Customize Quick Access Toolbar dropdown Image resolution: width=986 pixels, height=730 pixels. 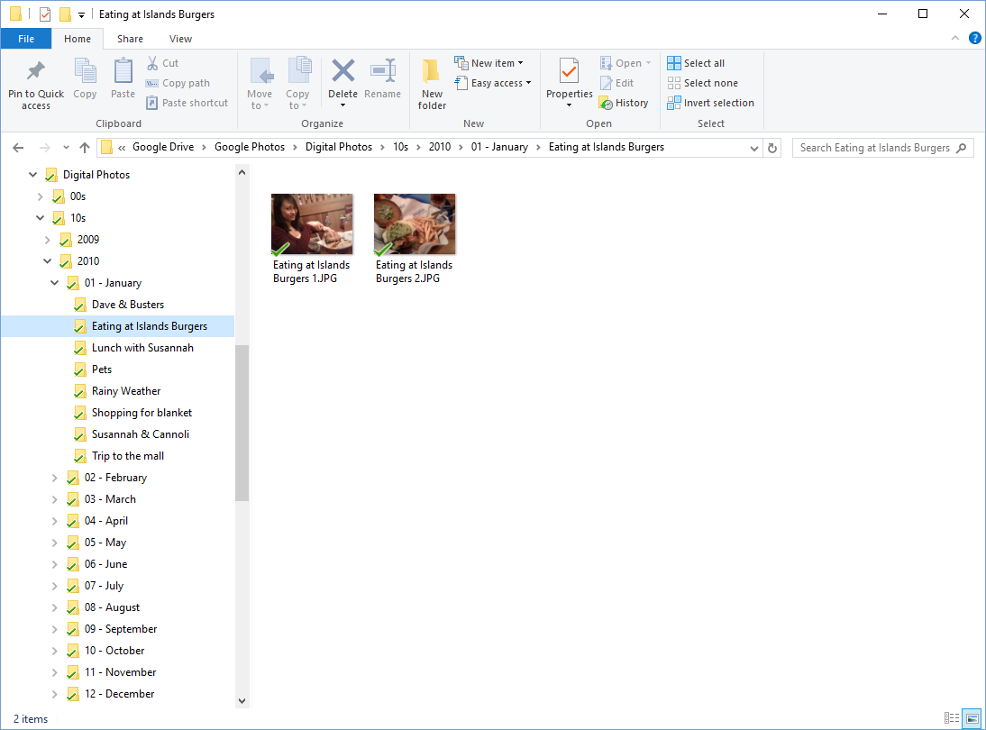81,14
